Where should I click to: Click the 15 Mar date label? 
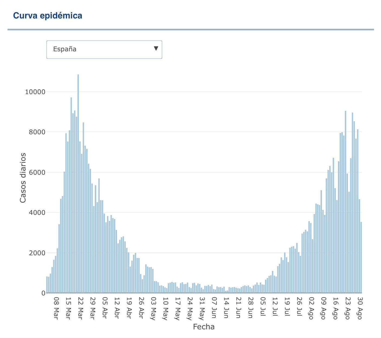coord(68,305)
